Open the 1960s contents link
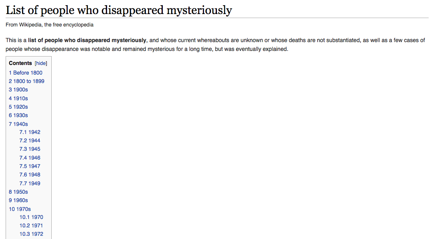429x239 pixels. click(18, 201)
